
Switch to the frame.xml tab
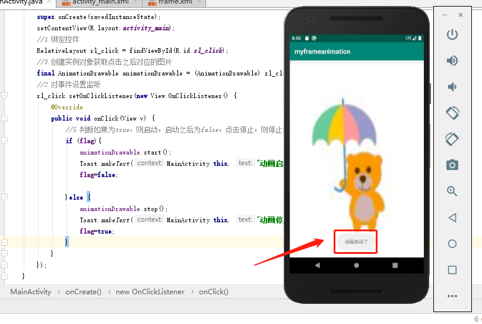tap(175, 3)
